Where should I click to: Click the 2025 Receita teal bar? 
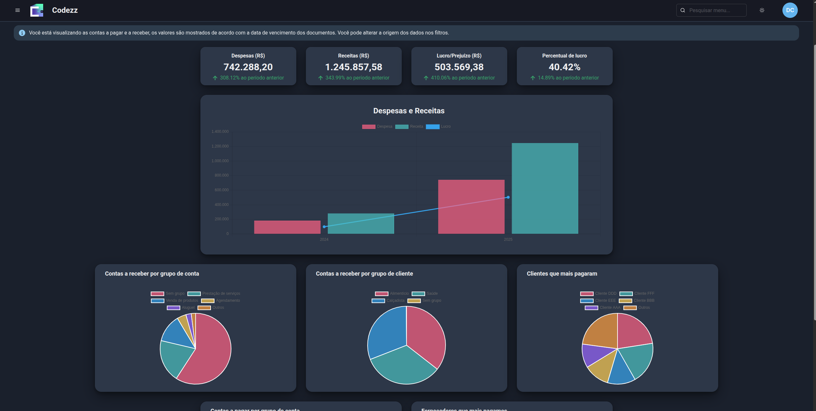pos(545,188)
